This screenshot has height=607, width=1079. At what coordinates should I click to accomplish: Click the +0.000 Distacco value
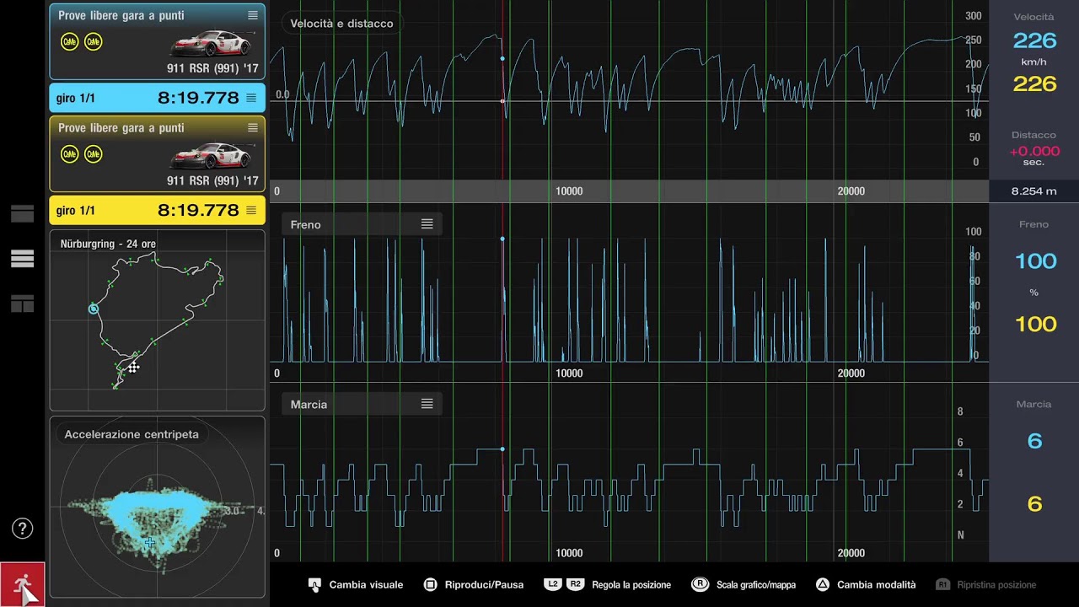tap(1033, 152)
